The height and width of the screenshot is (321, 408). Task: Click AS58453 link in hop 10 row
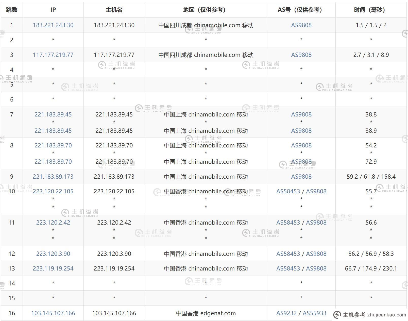[x=288, y=191]
